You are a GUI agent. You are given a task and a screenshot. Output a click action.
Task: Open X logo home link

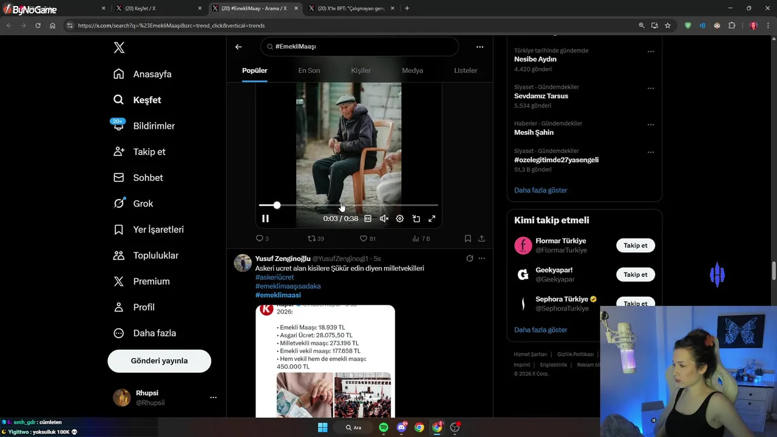(x=119, y=48)
